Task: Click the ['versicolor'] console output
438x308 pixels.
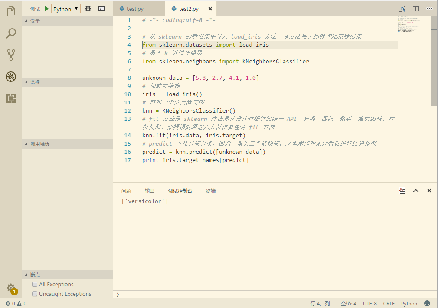Action: pos(145,201)
